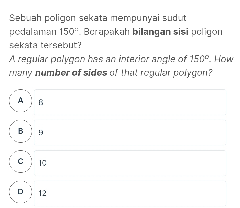
Task: Click the bold text 'bilangan sisi'
Action: click(x=161, y=32)
